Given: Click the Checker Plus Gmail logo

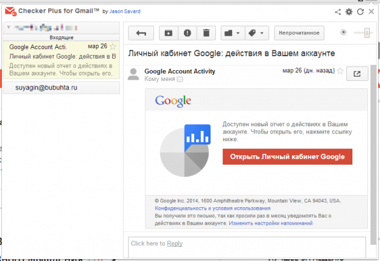Looking at the screenshot, I should [11, 11].
